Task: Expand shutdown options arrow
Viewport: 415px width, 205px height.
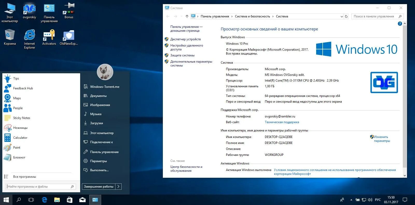Action: pyautogui.click(x=119, y=187)
